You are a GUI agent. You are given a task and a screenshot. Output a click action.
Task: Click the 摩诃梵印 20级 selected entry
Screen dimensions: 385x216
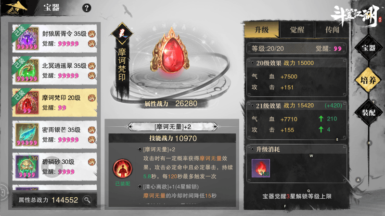point(54,103)
